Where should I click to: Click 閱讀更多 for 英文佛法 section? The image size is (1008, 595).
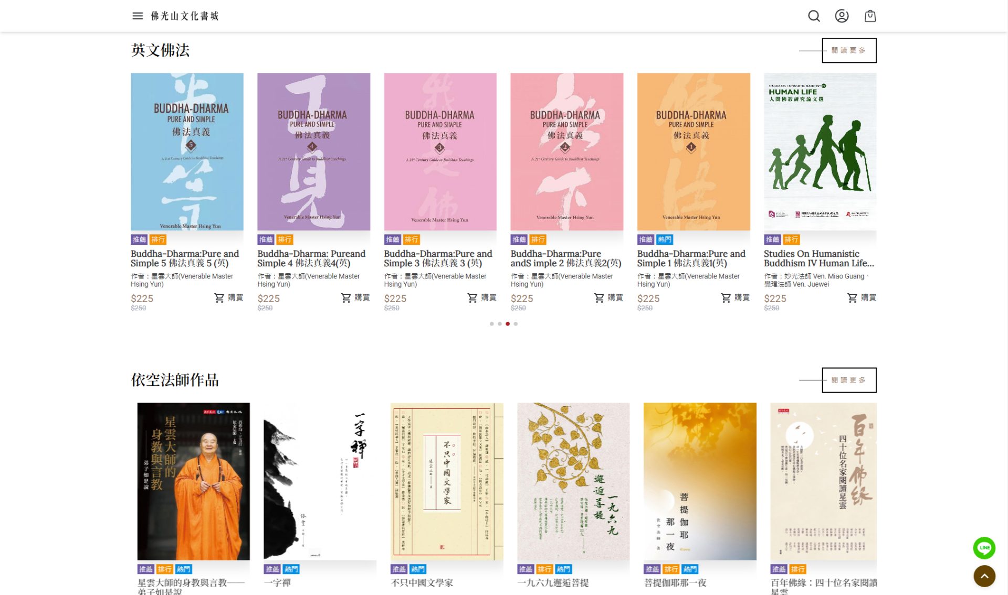(x=849, y=50)
